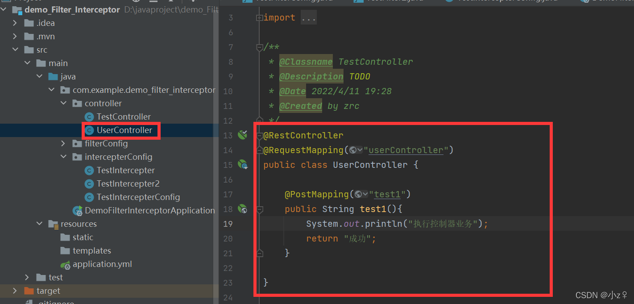The image size is (634, 304).
Task: Select UserController in the project tree
Action: (124, 130)
